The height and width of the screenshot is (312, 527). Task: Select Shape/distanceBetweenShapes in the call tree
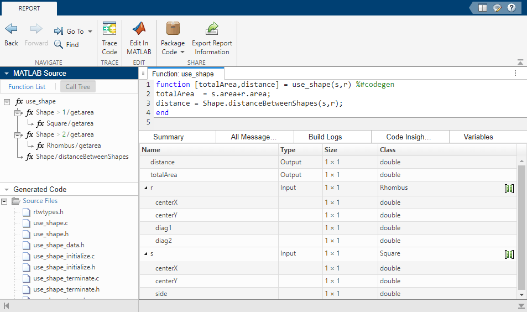[x=82, y=157]
